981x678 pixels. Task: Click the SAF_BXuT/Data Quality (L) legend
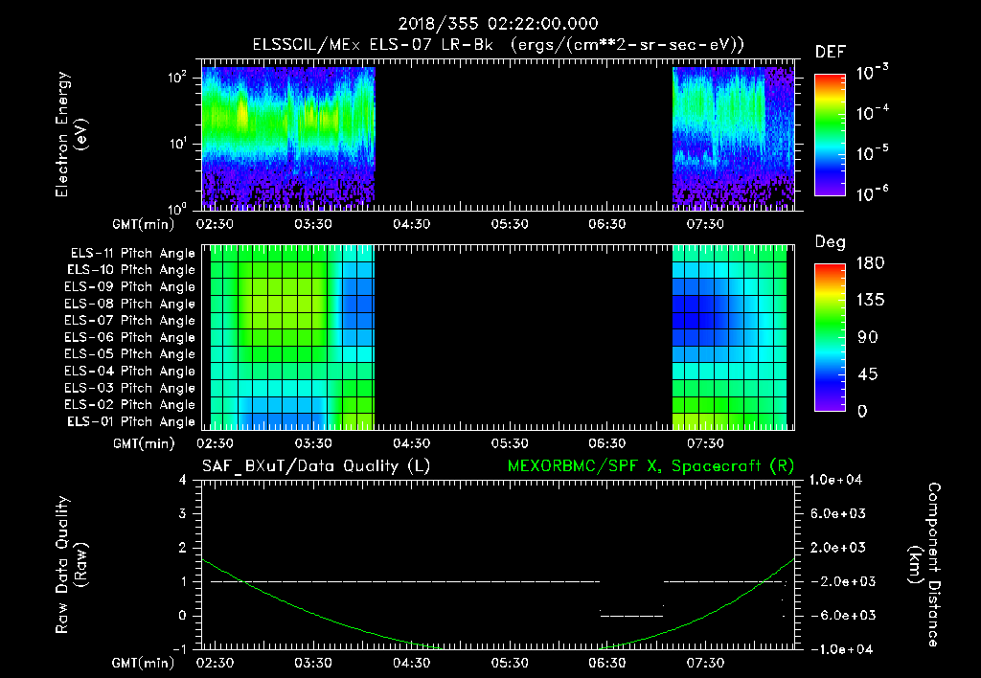tap(316, 466)
